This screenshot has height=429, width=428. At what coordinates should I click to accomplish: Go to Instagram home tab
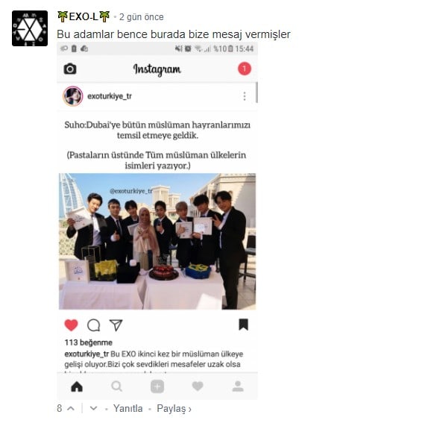pyautogui.click(x=77, y=386)
